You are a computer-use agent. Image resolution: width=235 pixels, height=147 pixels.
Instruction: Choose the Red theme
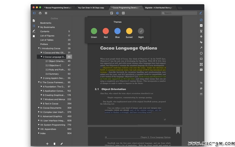106,31
